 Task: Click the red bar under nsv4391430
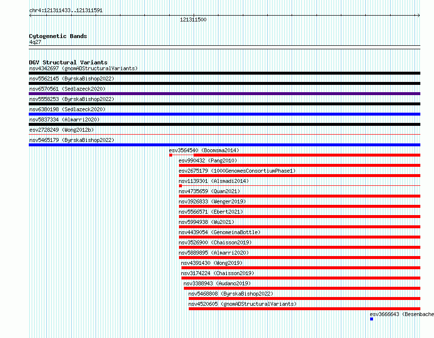coord(301,268)
